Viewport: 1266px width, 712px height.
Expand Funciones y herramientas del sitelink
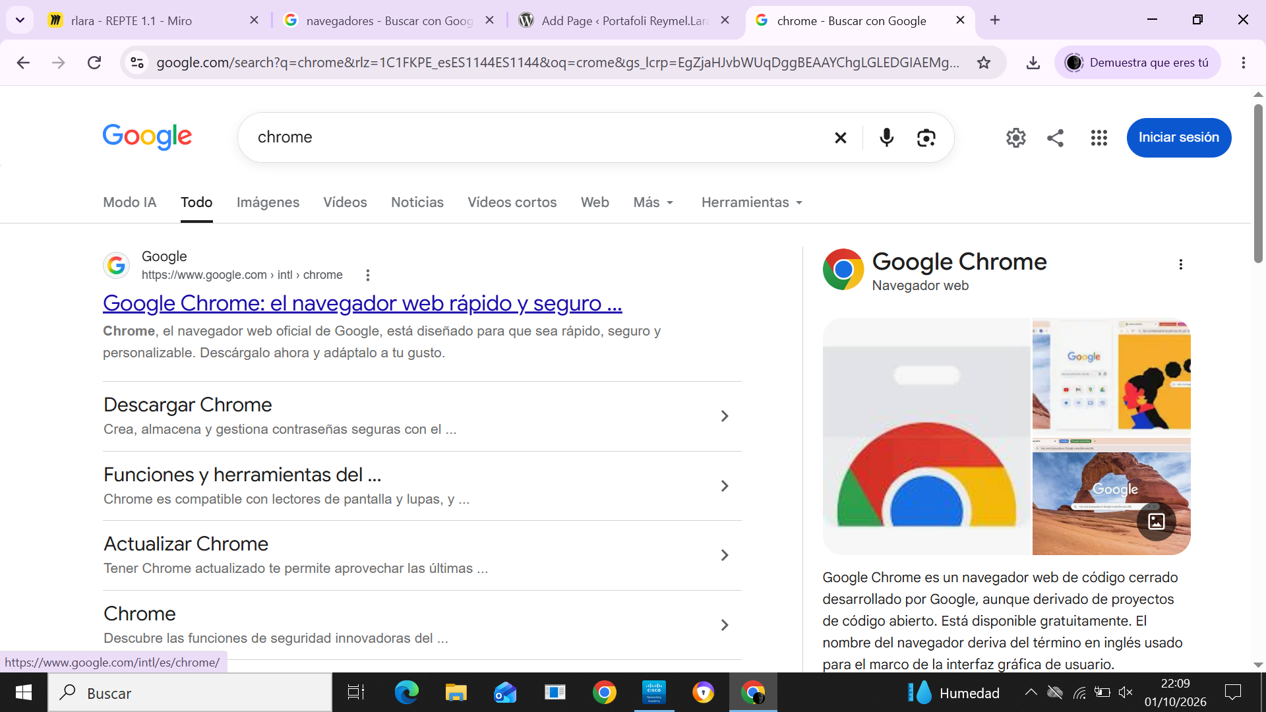pyautogui.click(x=422, y=486)
